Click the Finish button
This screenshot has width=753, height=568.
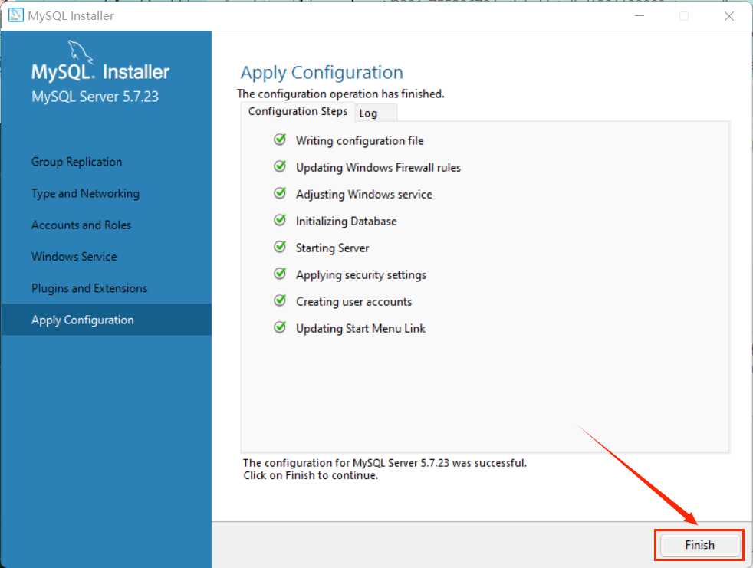[x=699, y=545]
